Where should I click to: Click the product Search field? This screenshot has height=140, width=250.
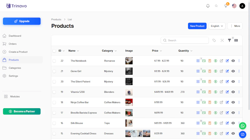(x=185, y=40)
